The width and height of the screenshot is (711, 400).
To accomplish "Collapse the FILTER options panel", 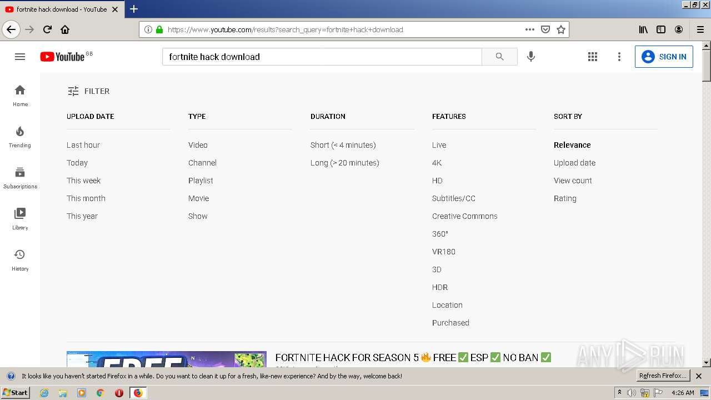I will tap(88, 91).
